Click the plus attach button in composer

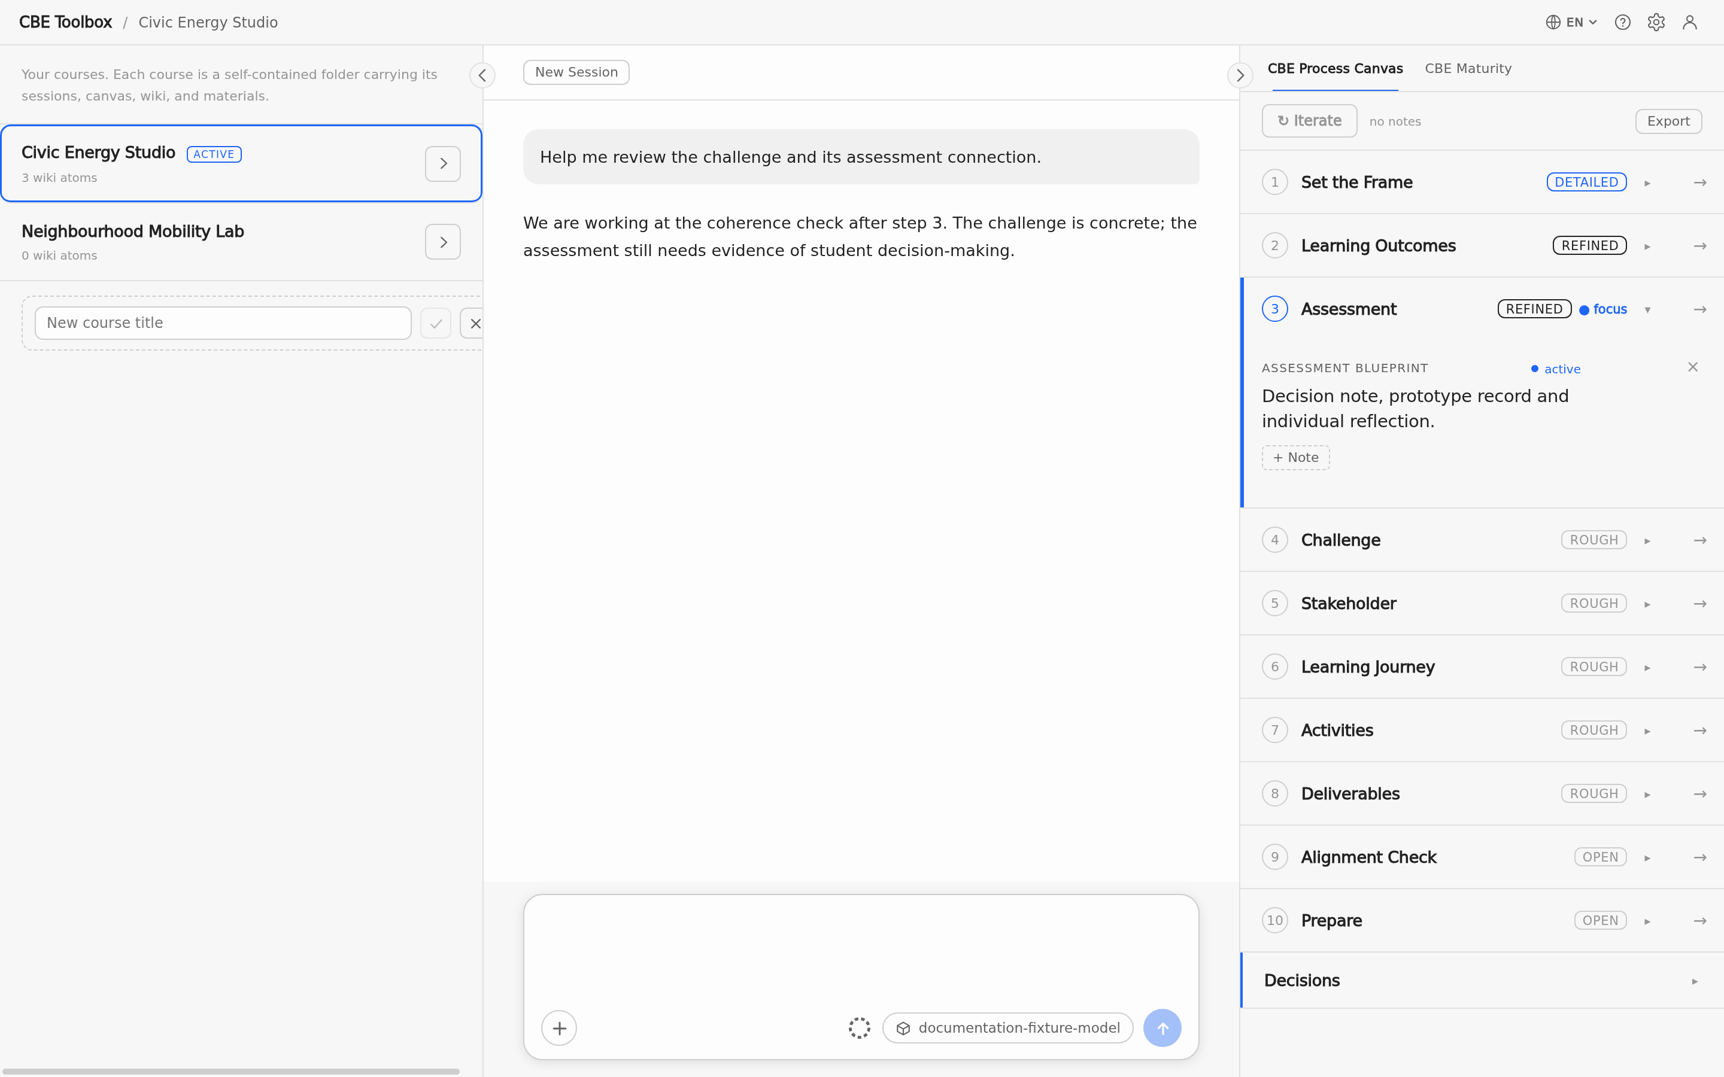click(x=559, y=1028)
